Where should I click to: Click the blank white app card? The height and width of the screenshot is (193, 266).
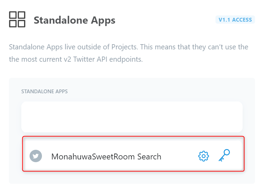pos(132,117)
